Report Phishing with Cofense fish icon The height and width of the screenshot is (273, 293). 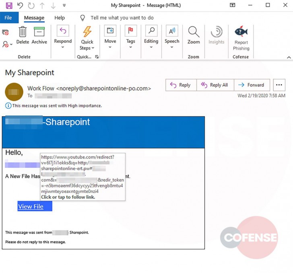(x=241, y=31)
